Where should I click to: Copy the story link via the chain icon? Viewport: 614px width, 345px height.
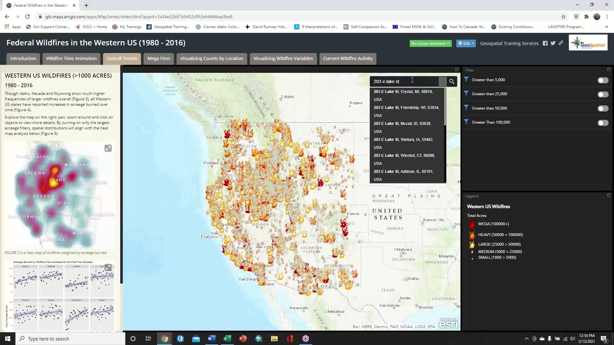(x=561, y=43)
